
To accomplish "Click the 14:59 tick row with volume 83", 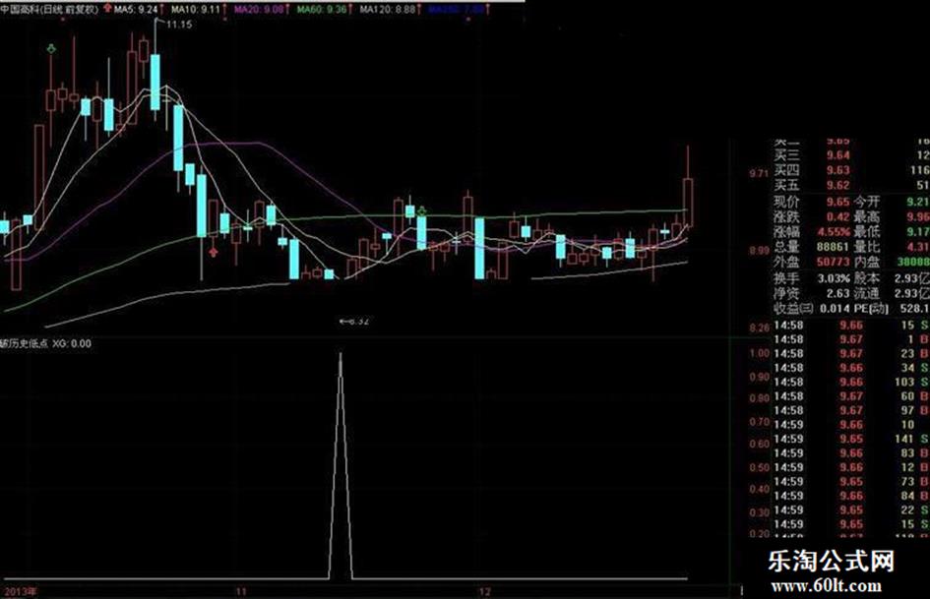I will pyautogui.click(x=851, y=453).
